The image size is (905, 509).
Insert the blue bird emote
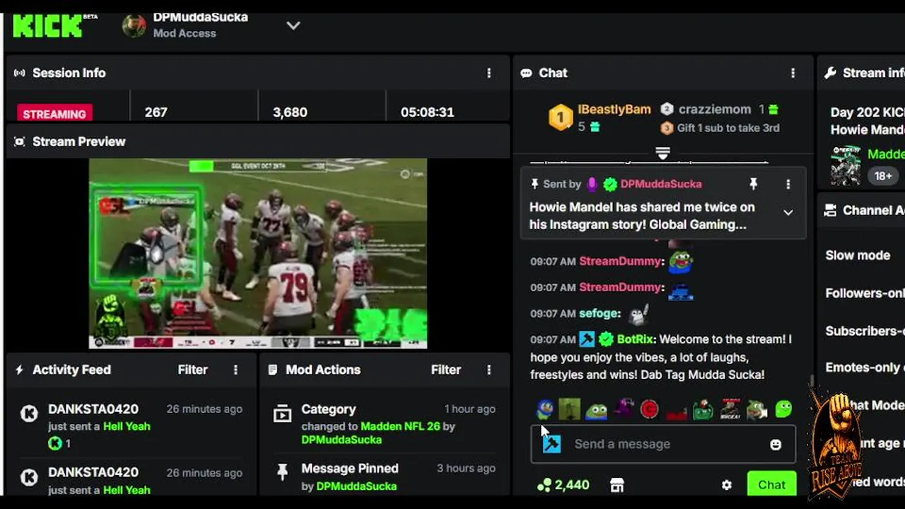point(544,409)
